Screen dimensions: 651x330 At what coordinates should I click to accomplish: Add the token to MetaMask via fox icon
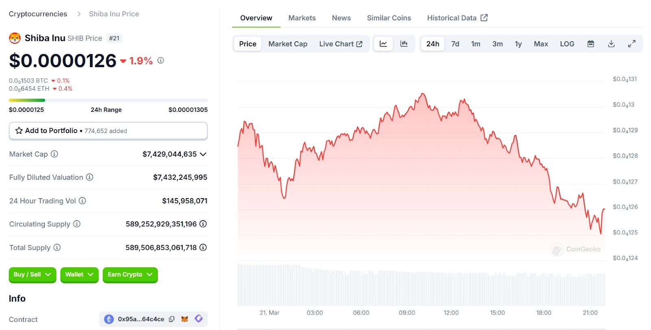(185, 319)
